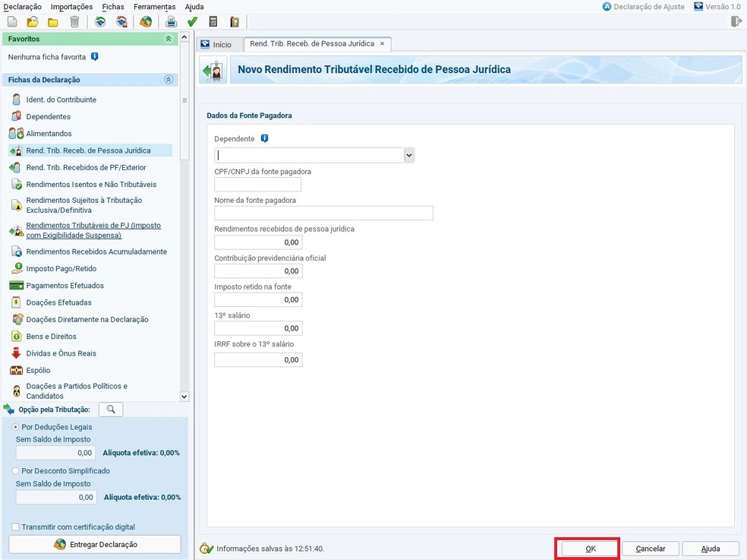The image size is (747, 560).
Task: Open the Ferramentas menu
Action: [154, 7]
